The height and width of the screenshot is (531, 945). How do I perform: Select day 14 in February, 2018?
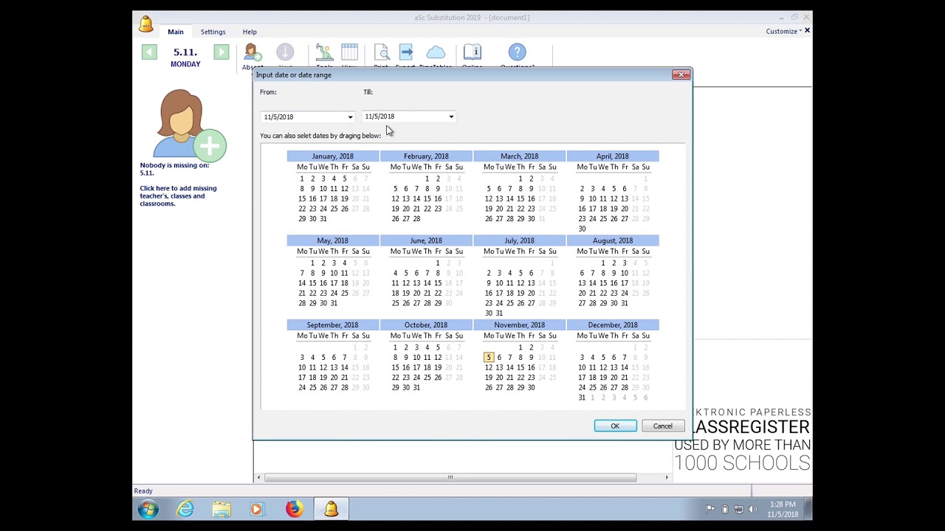pos(416,198)
